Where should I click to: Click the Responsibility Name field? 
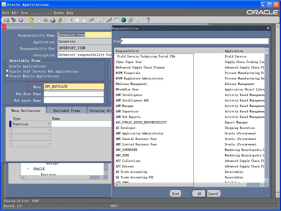coord(85,35)
